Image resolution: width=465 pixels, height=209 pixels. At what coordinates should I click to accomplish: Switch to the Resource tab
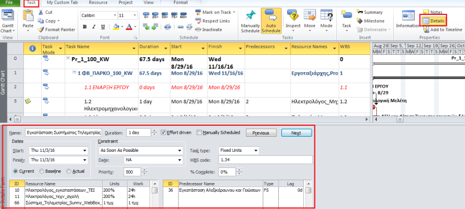tap(98, 3)
